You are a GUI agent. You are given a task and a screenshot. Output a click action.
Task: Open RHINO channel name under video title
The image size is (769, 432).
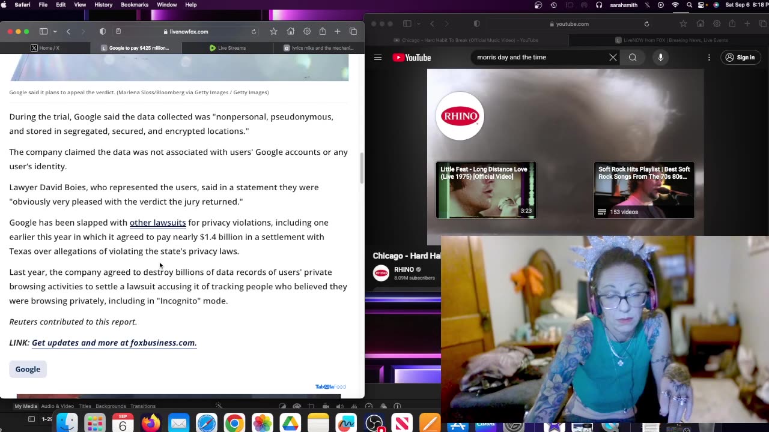[404, 269]
